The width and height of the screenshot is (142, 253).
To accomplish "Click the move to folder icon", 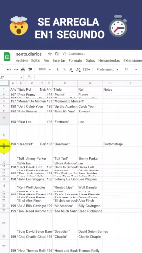I will (x=57, y=54).
